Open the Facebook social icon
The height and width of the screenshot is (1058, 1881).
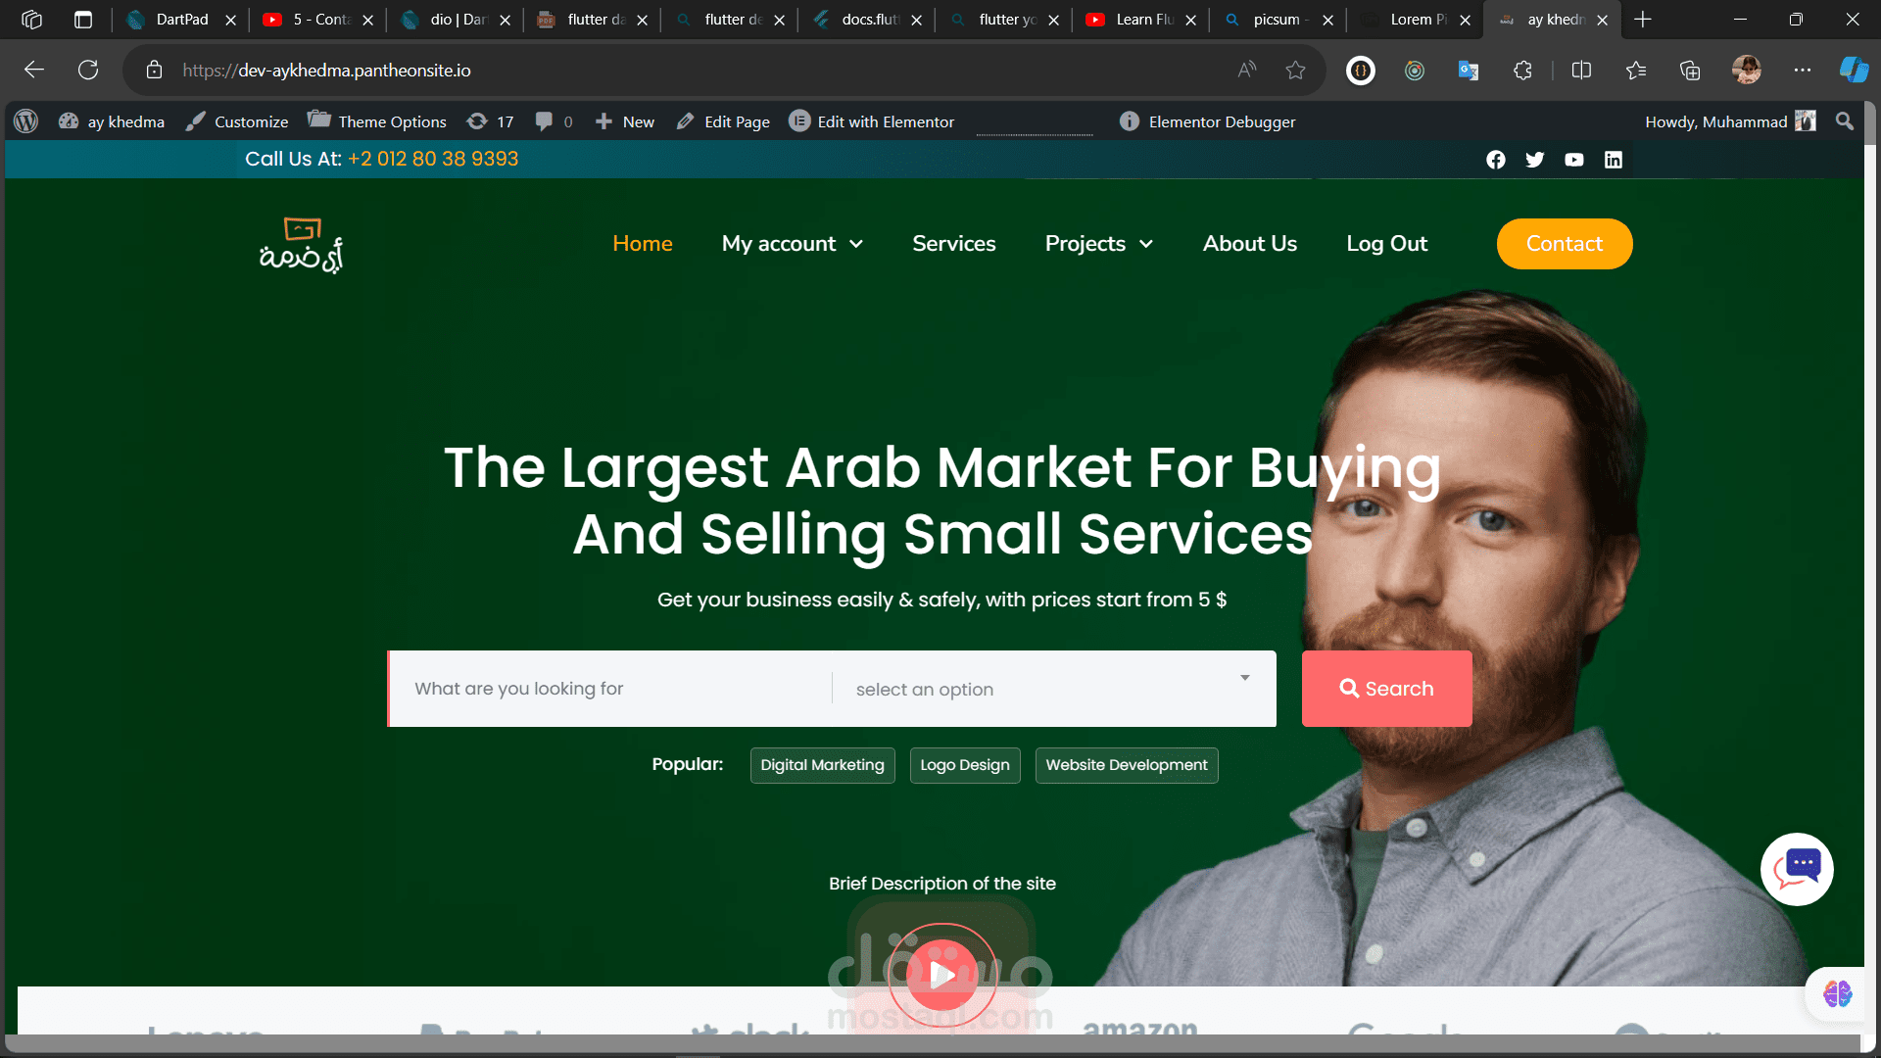[1495, 160]
